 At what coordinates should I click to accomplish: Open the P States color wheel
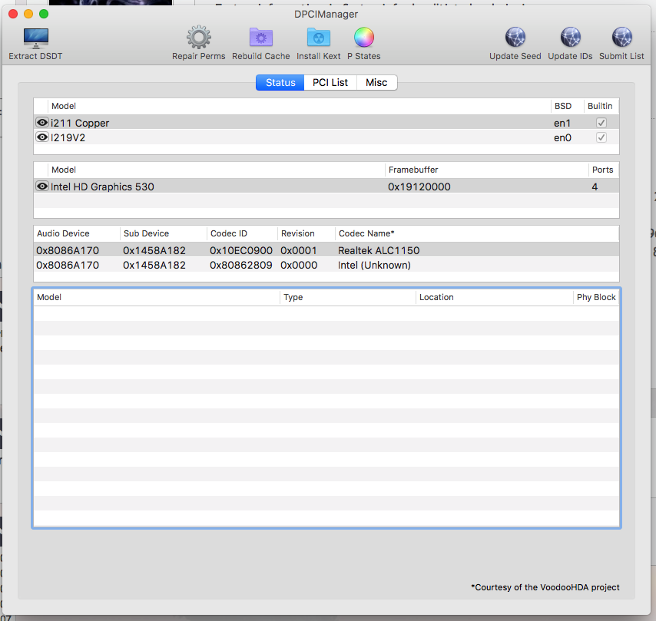coord(363,38)
